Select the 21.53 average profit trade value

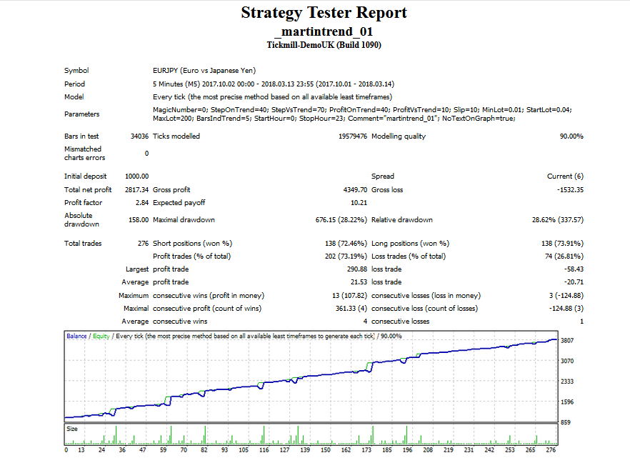tap(359, 282)
